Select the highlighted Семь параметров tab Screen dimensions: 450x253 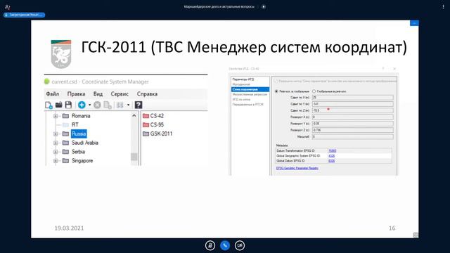(250, 89)
